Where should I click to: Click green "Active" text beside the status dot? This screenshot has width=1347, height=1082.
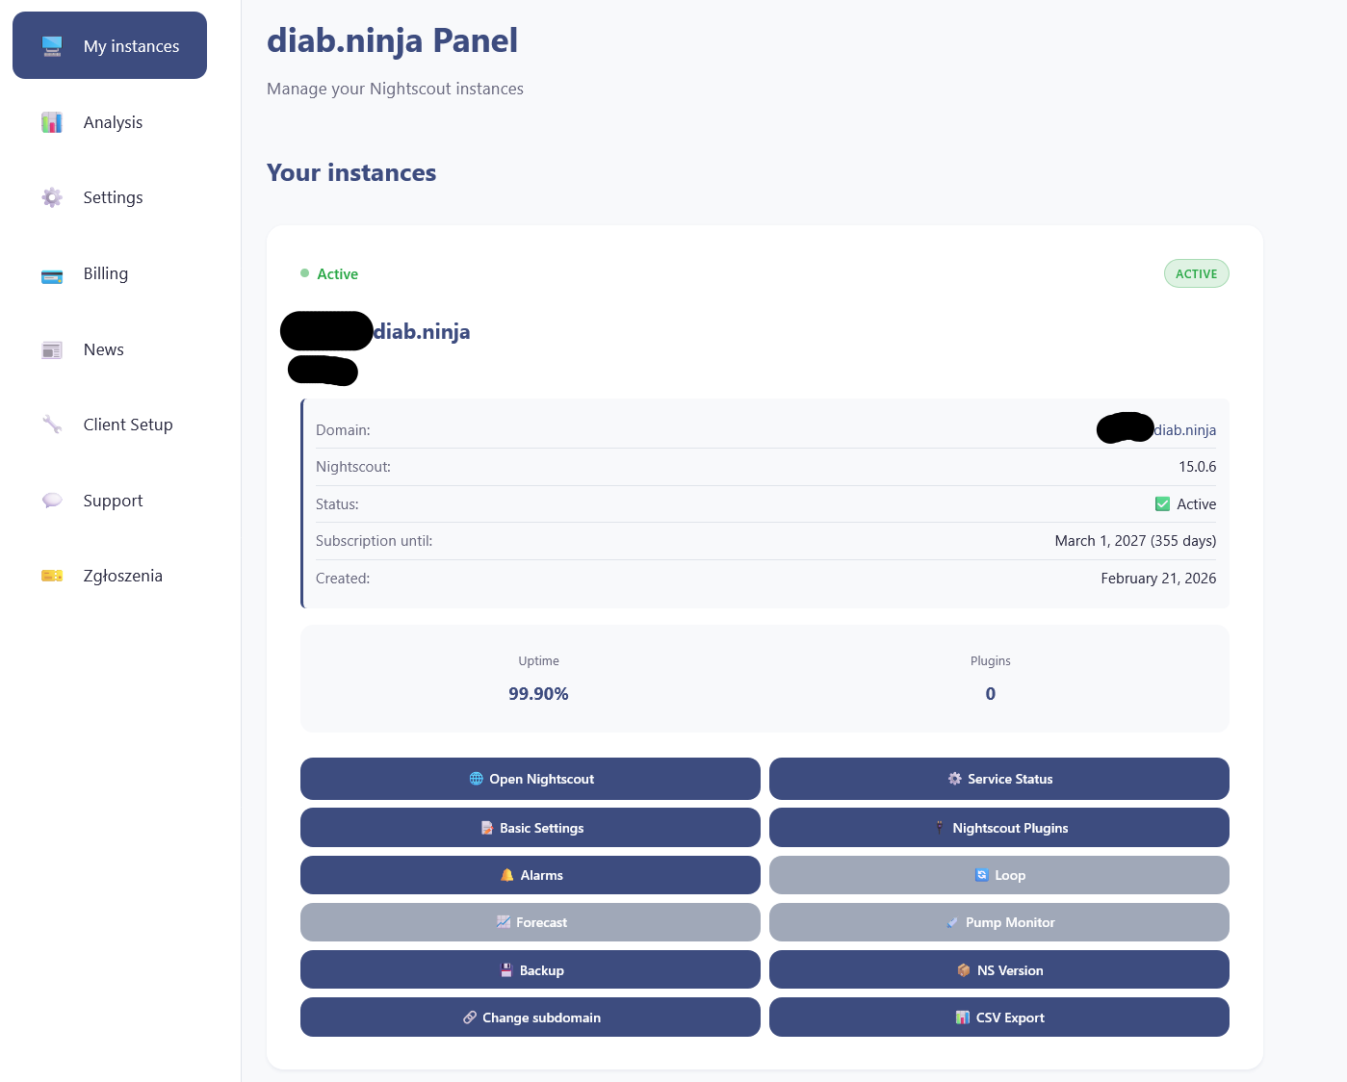point(338,274)
